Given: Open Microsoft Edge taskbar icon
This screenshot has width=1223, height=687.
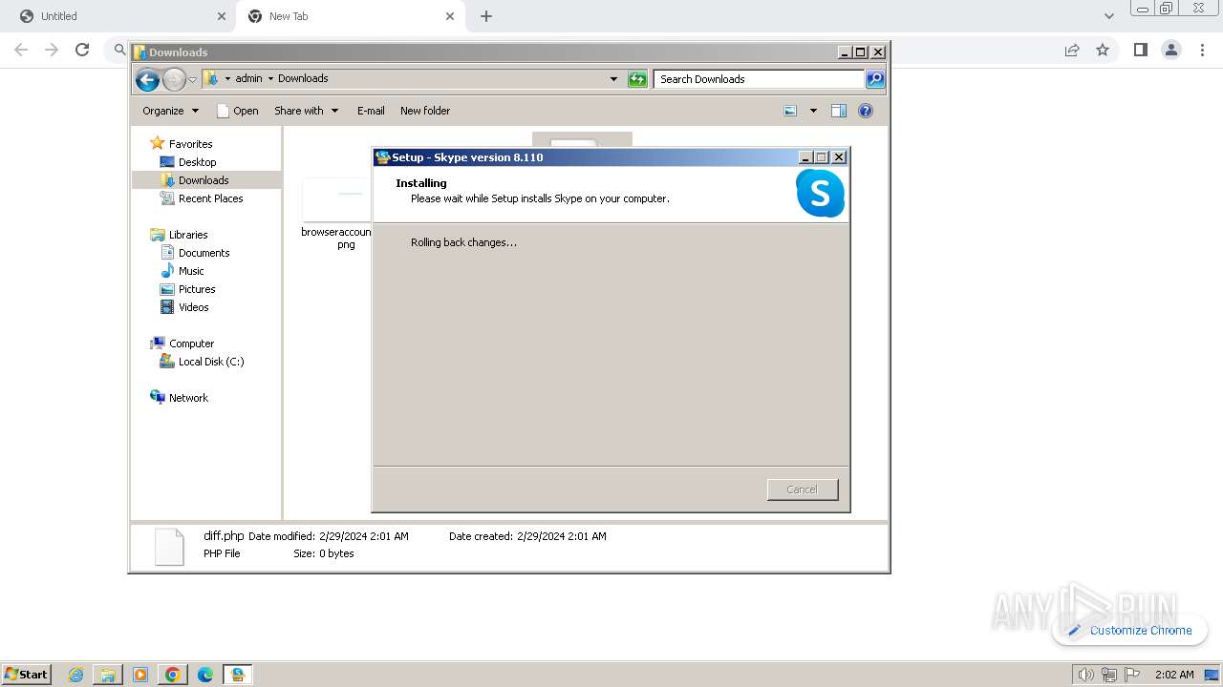Looking at the screenshot, I should (205, 675).
